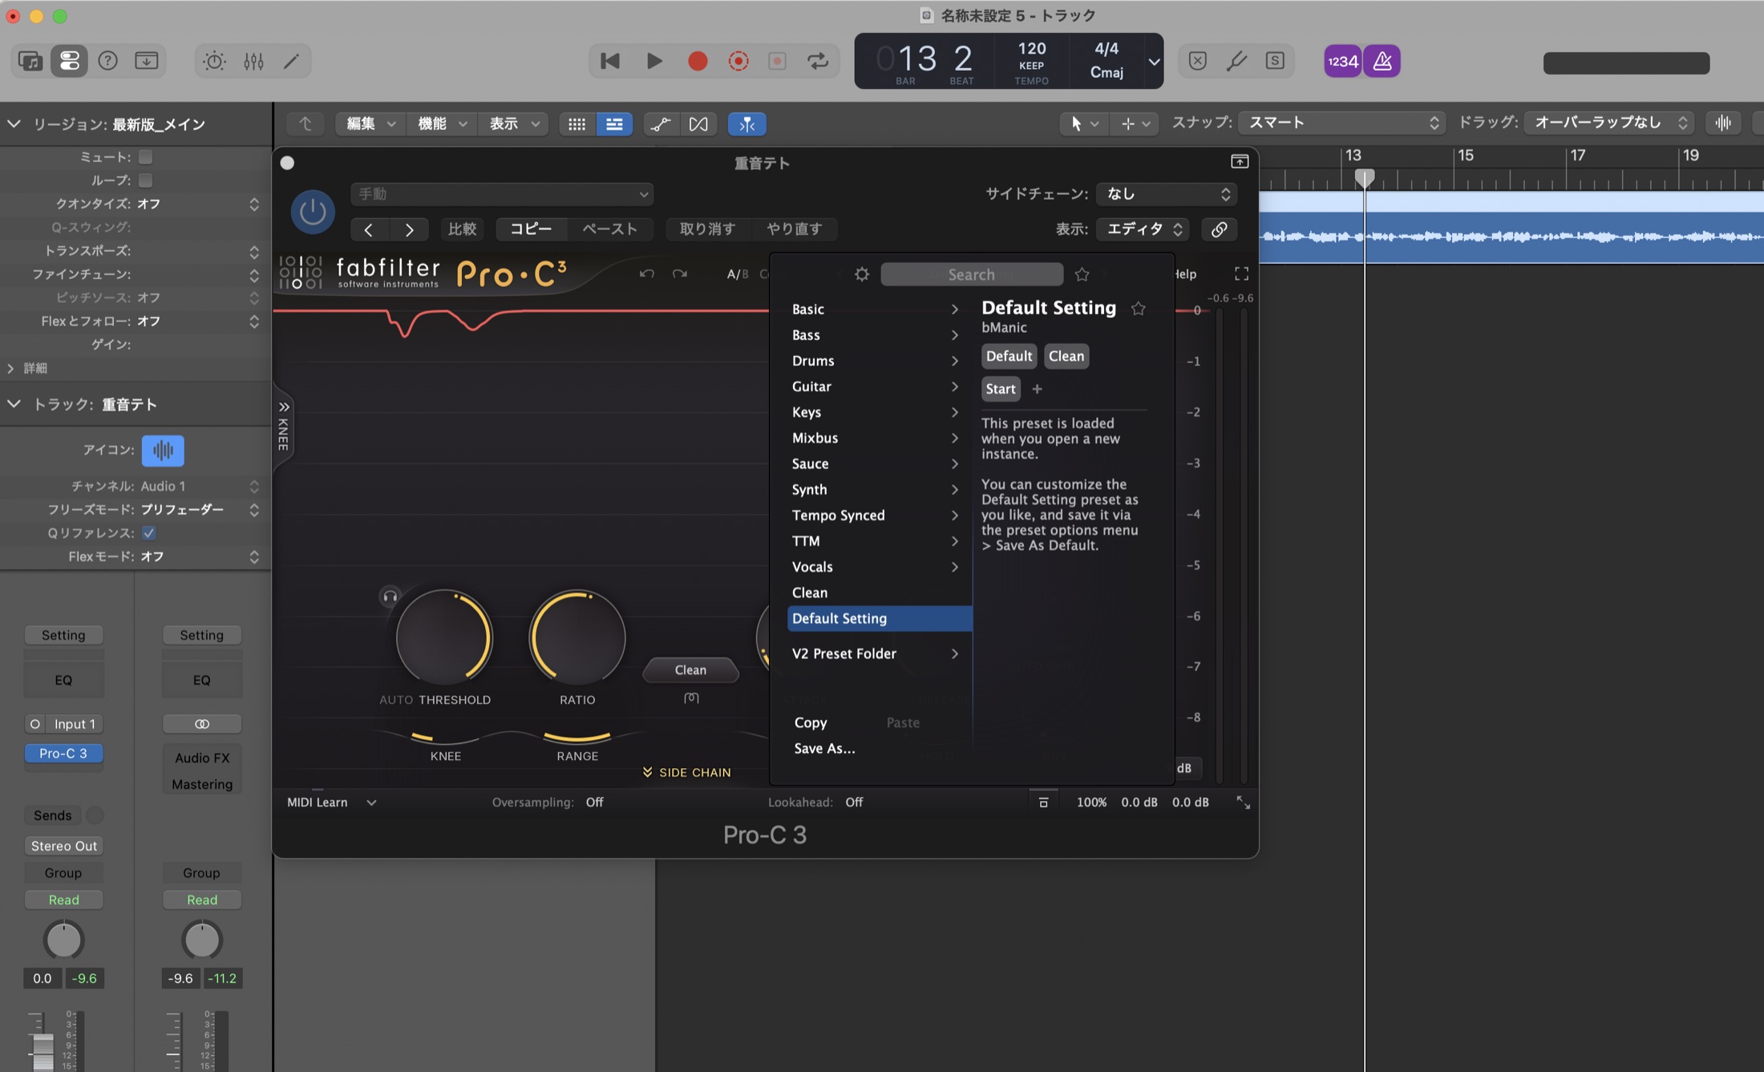Open Pro-C 3 preset settings gear
This screenshot has height=1072, width=1764.
[862, 274]
